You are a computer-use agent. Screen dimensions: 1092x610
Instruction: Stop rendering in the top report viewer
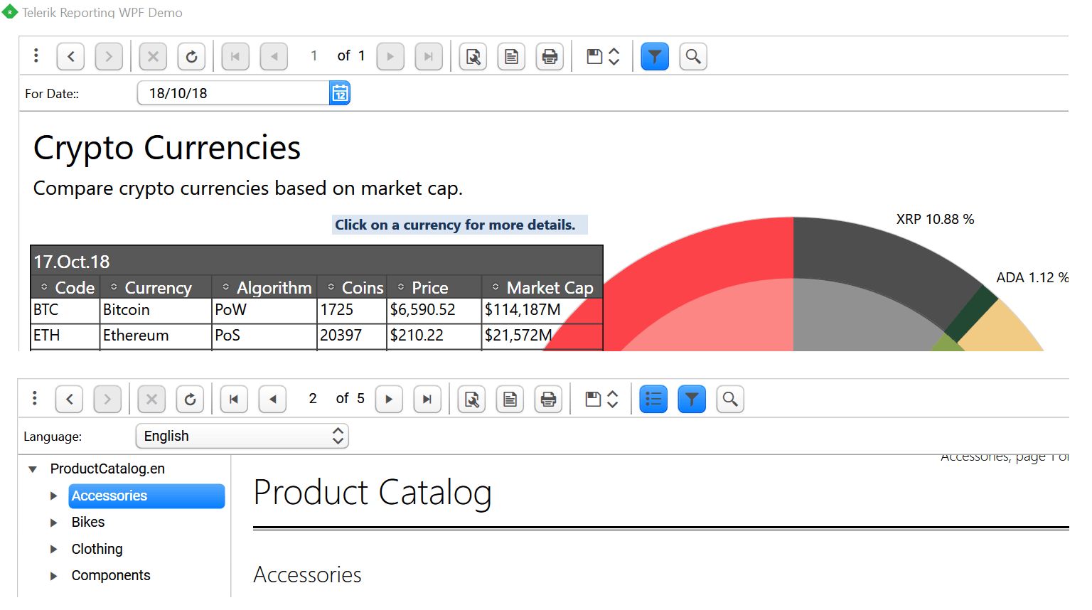coord(153,56)
